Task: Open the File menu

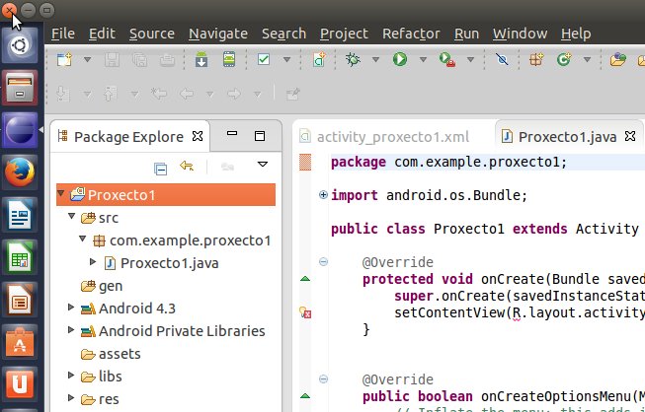Action: click(x=63, y=34)
